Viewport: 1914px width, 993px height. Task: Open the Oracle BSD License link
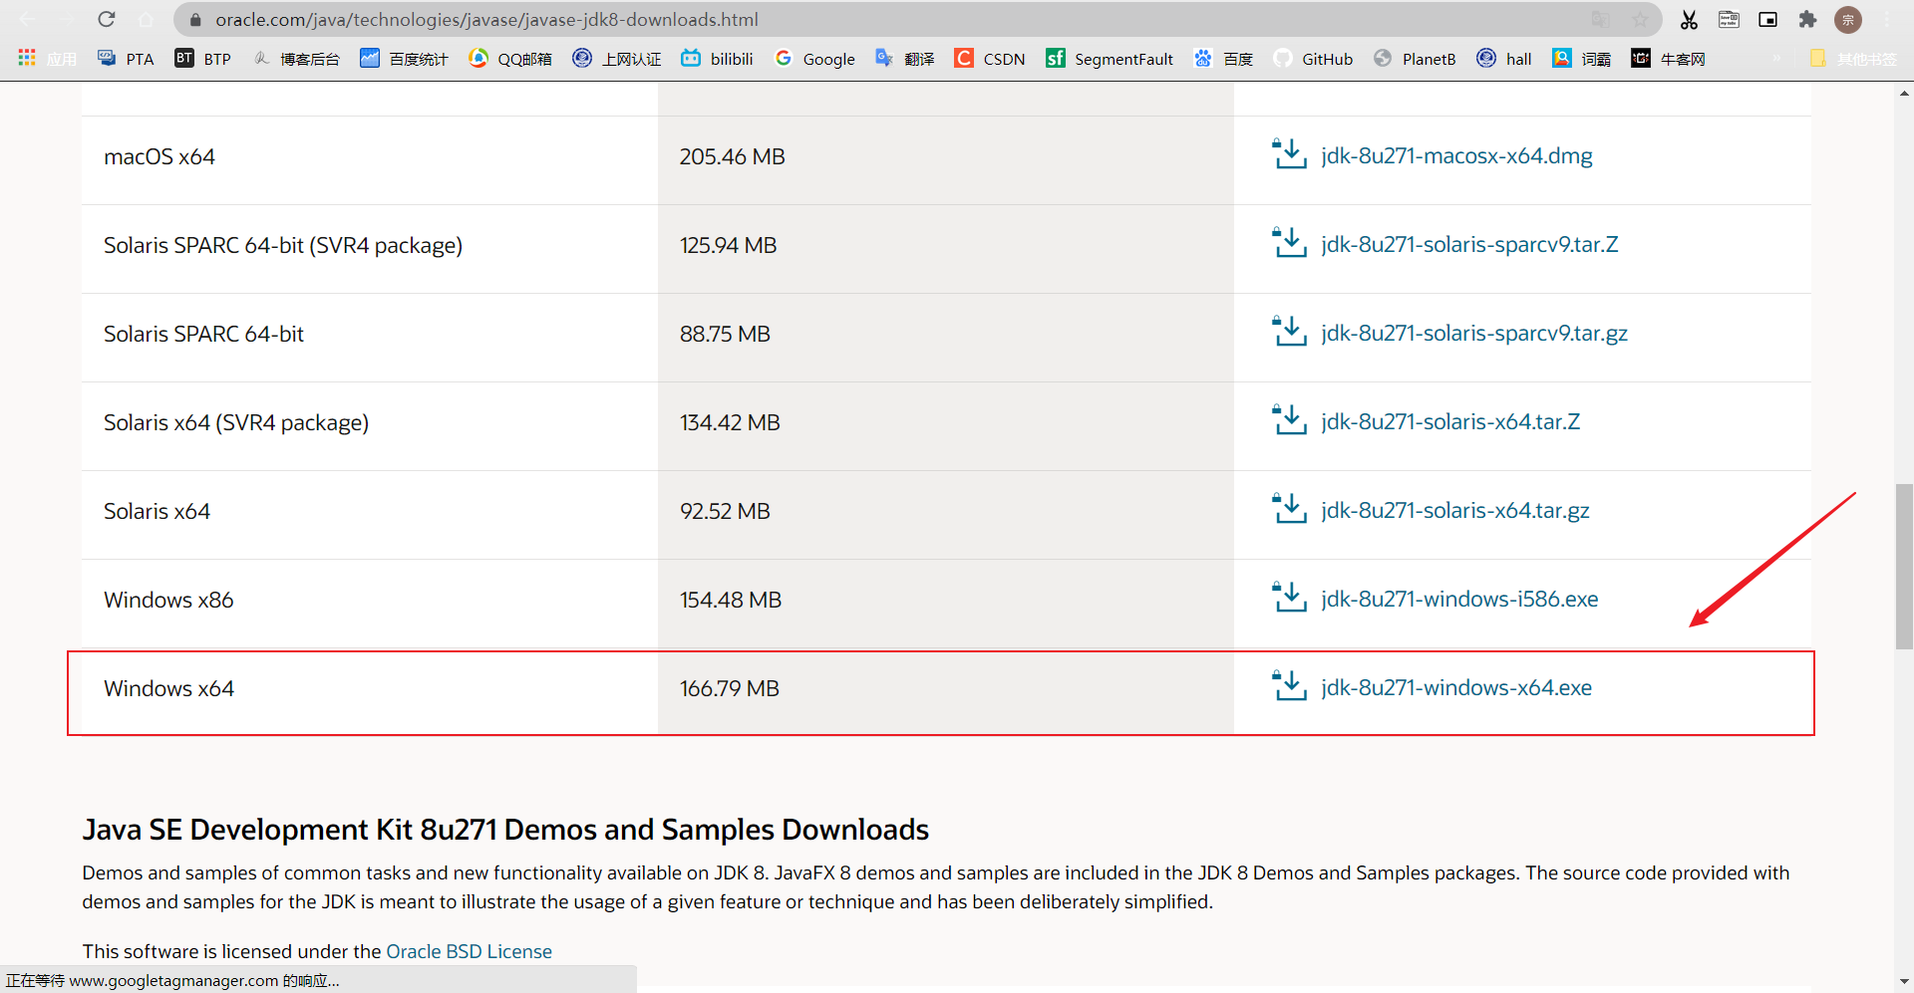tap(469, 951)
